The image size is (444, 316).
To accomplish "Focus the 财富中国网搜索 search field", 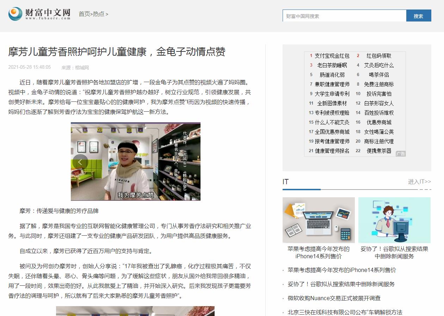I will click(344, 16).
